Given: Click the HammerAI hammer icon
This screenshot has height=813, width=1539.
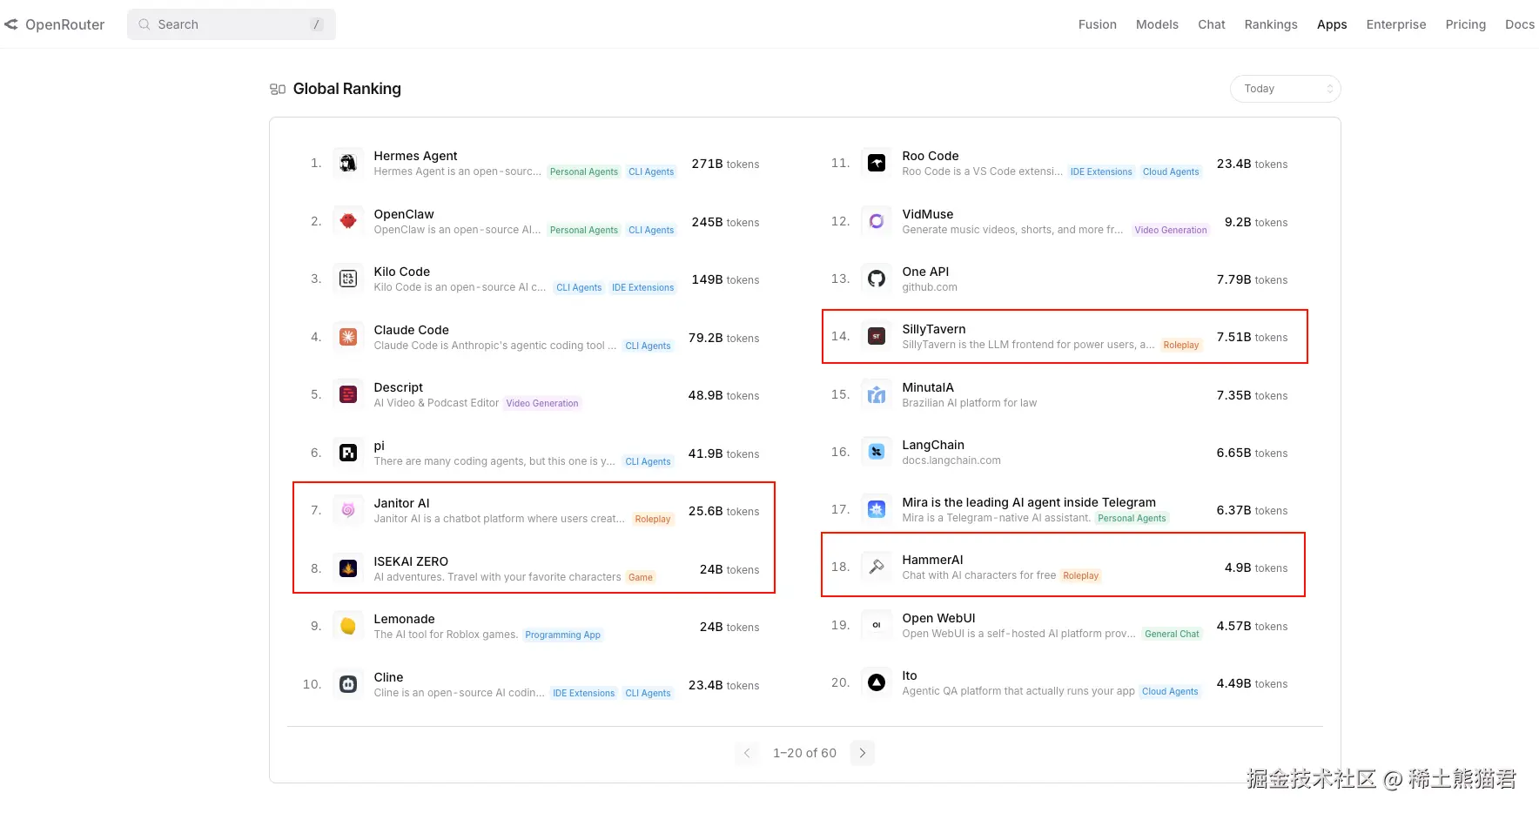Looking at the screenshot, I should [x=877, y=567].
